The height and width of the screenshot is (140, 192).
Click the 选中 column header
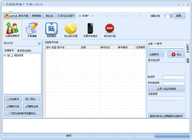pyautogui.click(x=48, y=47)
